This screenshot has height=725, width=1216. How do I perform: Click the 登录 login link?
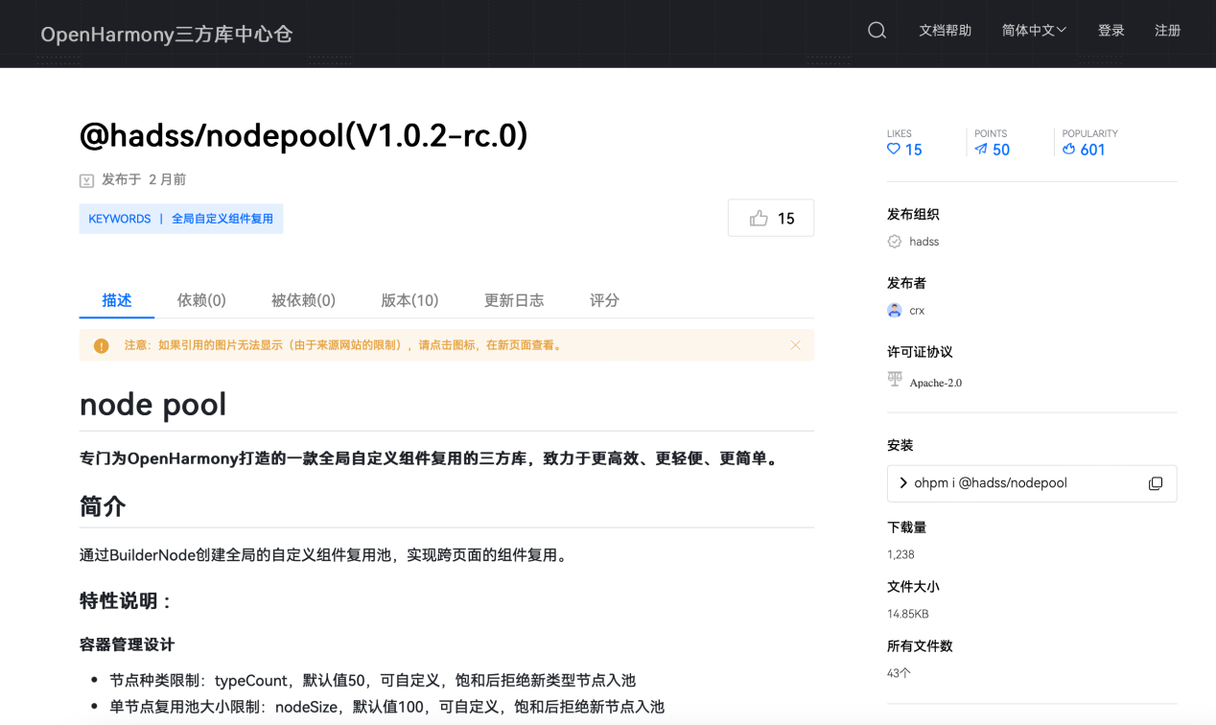(1111, 31)
